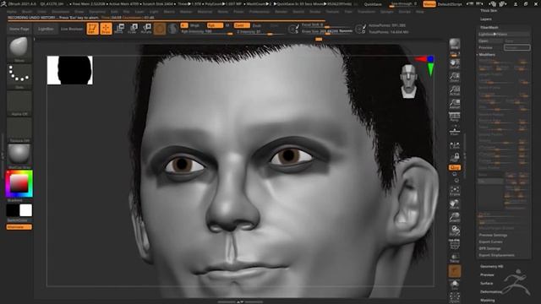The width and height of the screenshot is (541, 304).
Task: Expand the Surface subpalette
Action: [x=487, y=284]
